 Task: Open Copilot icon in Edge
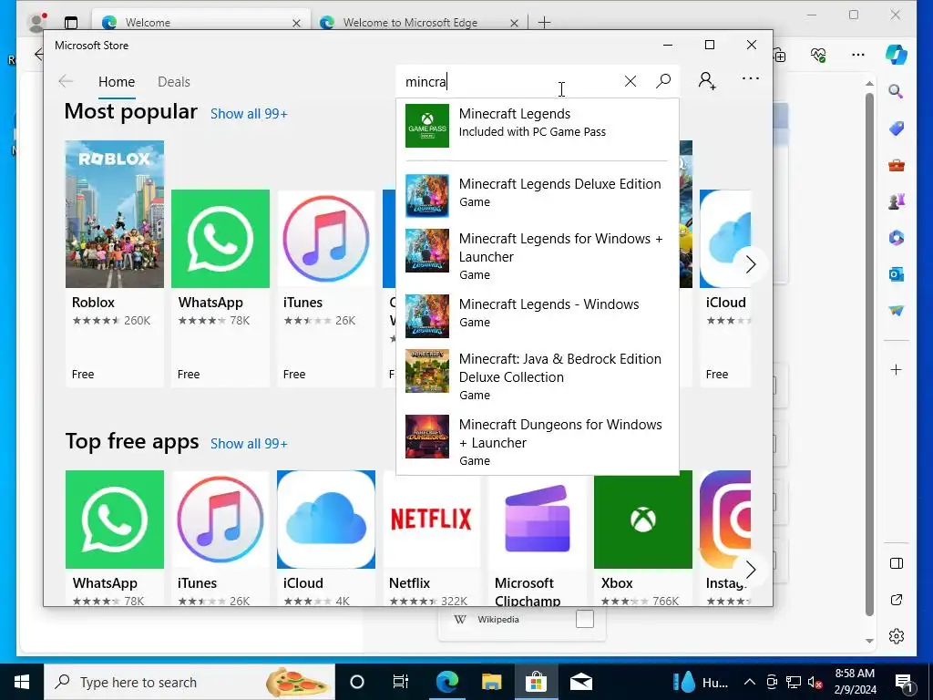point(896,54)
